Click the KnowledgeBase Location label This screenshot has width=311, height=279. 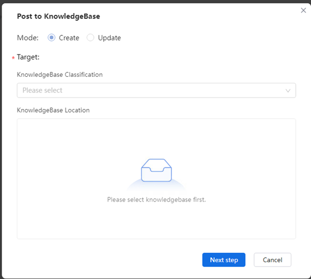(53, 110)
